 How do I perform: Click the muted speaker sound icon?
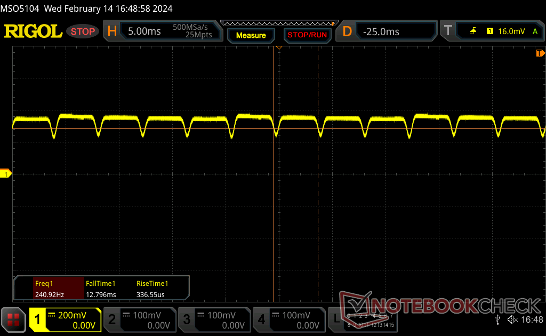point(512,319)
